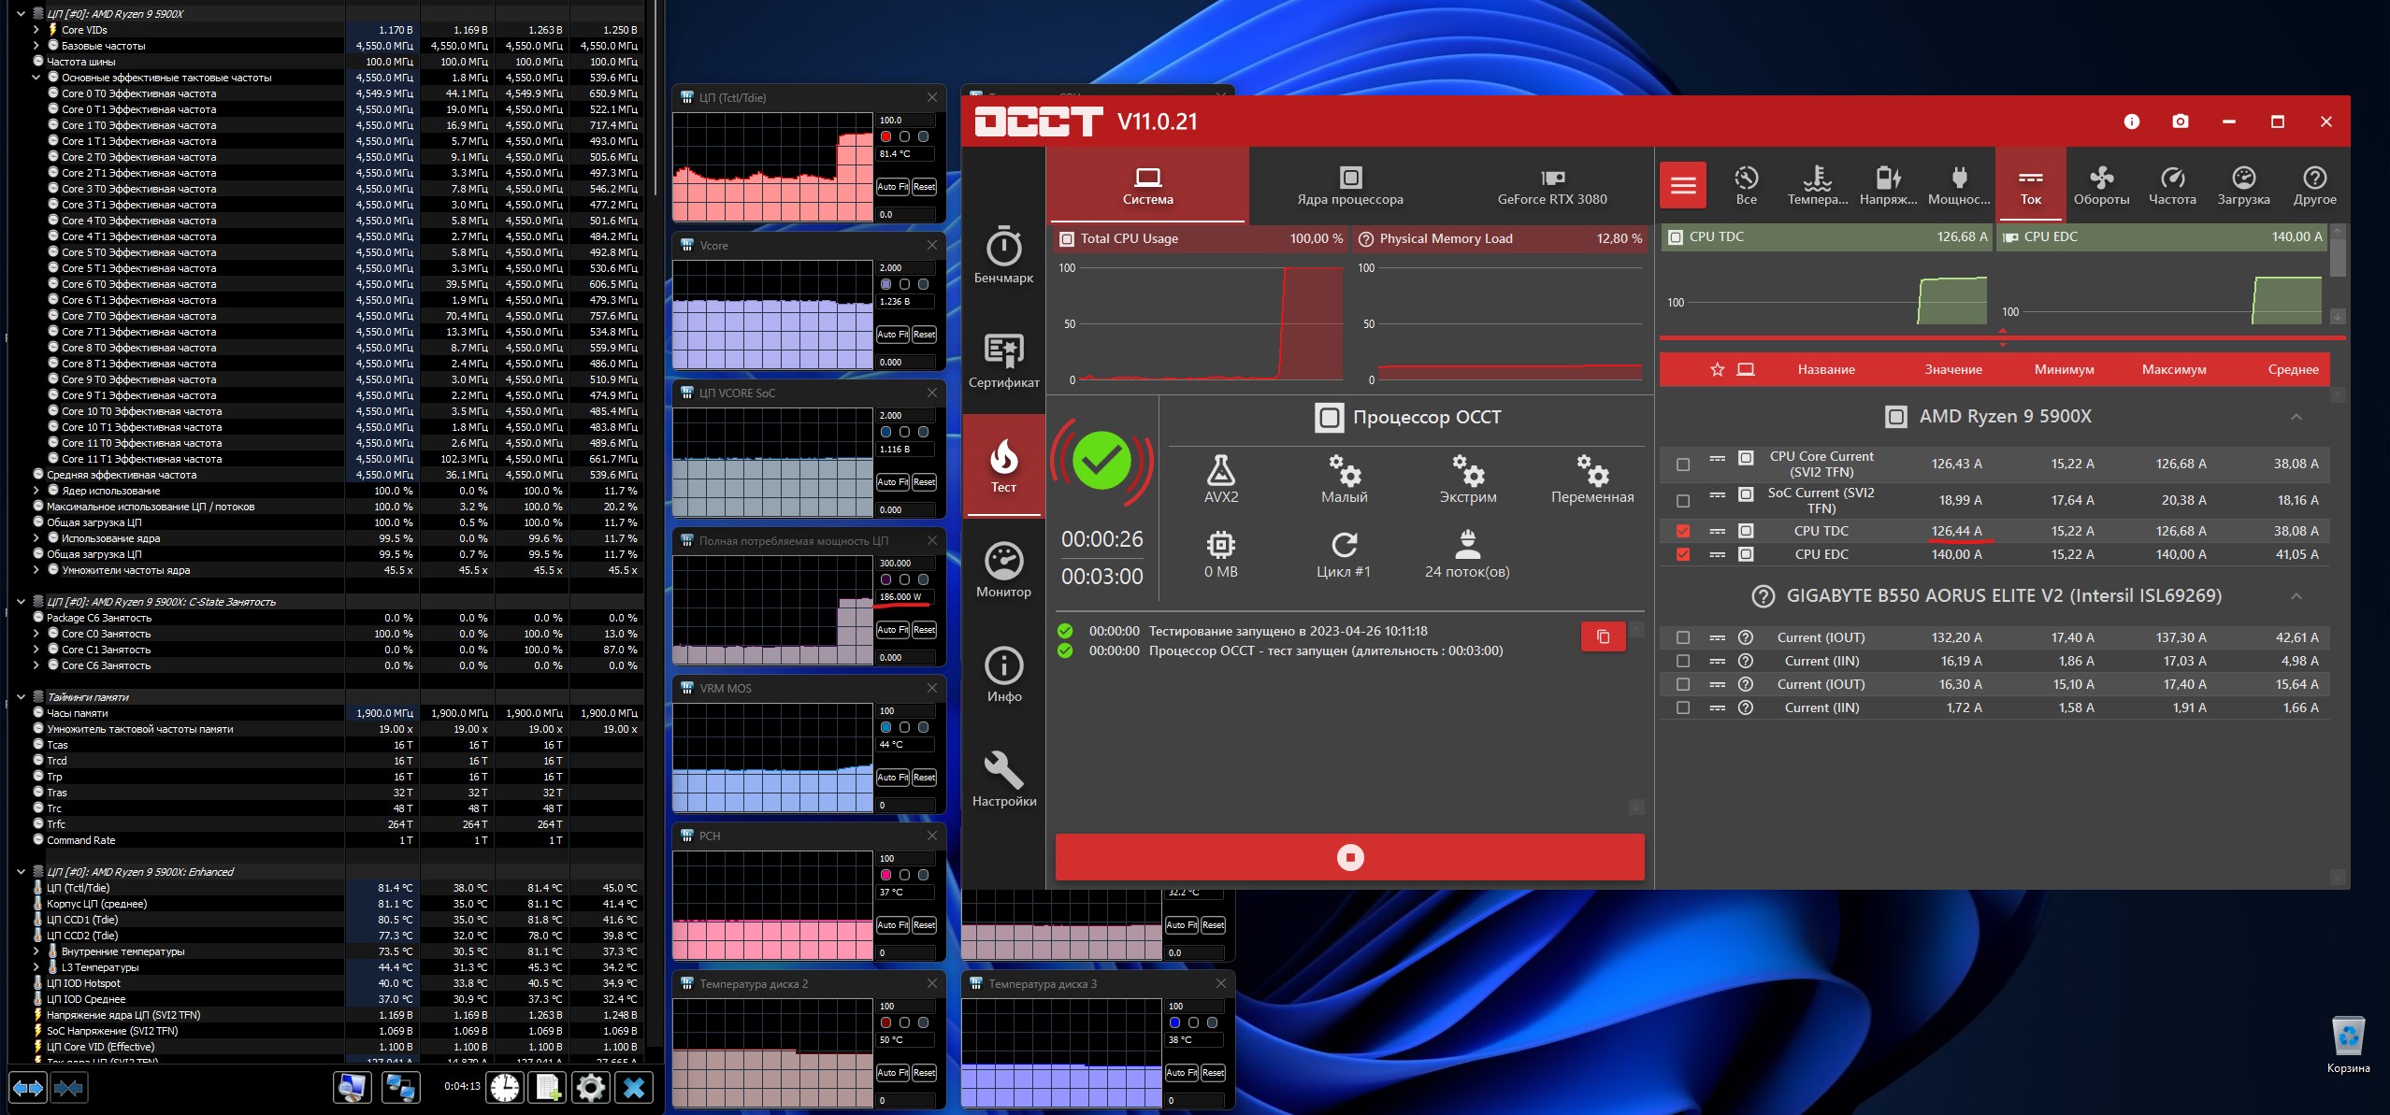This screenshot has width=2390, height=1115.
Task: Click the OCCT screenshot camera icon
Action: [2180, 122]
